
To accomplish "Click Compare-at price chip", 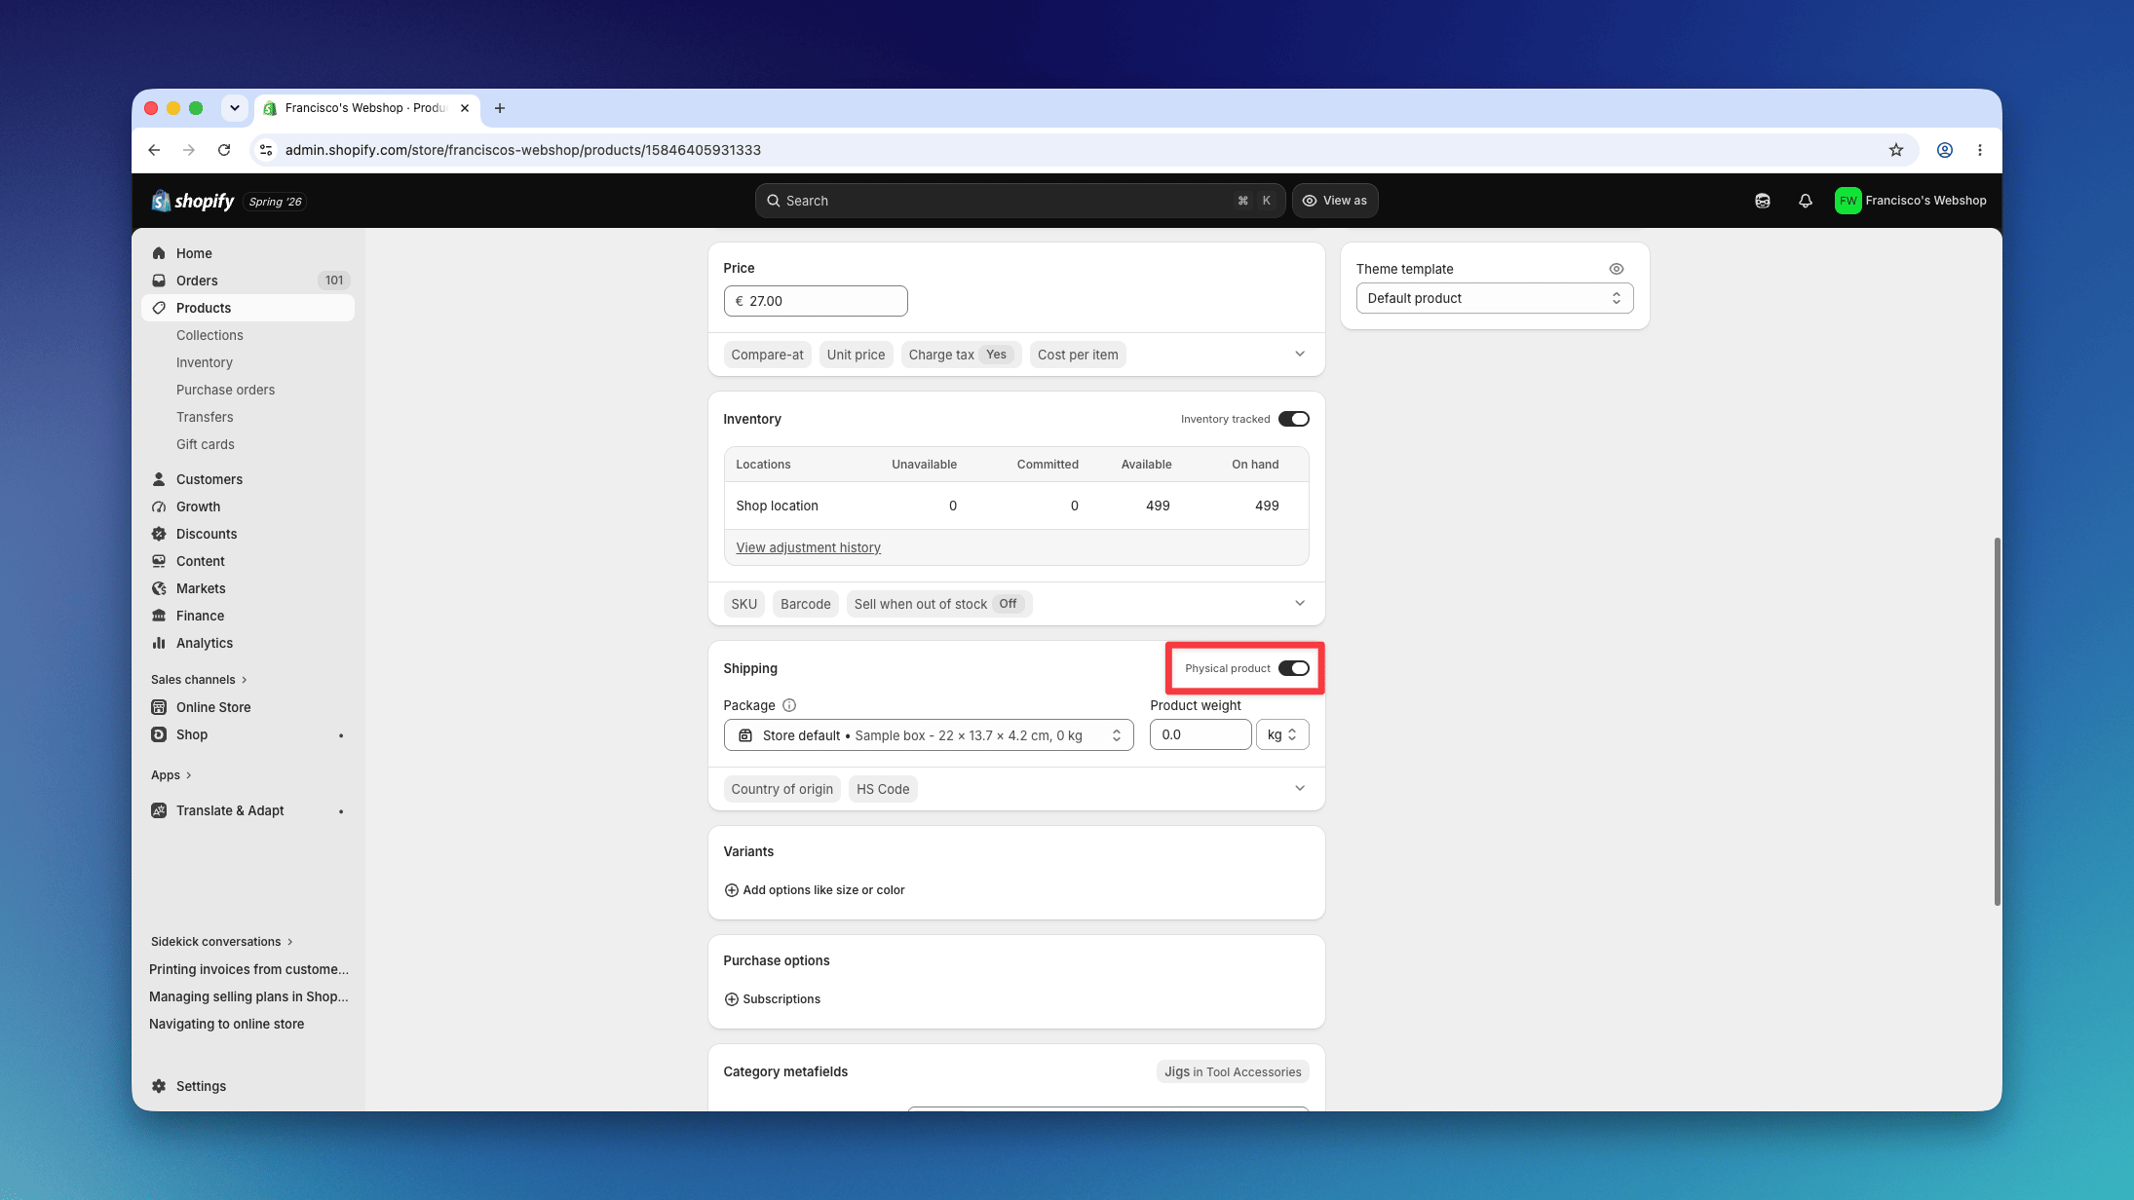I will point(767,355).
